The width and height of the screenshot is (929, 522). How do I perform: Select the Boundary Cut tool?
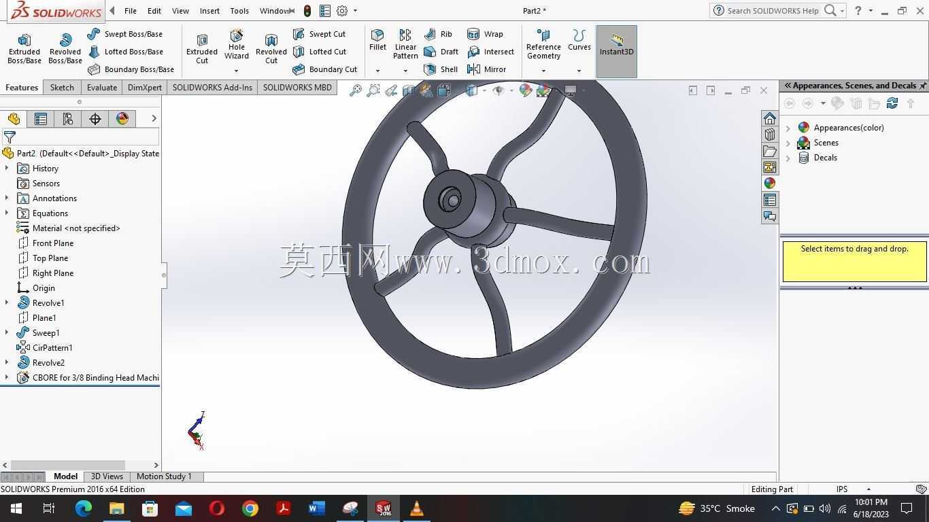(325, 69)
